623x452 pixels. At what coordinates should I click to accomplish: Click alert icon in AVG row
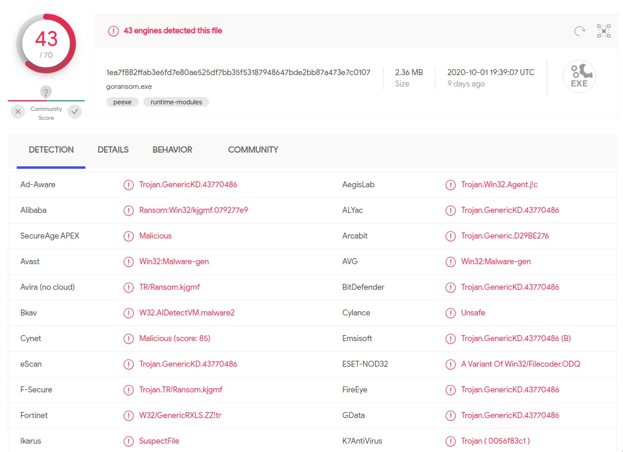pos(450,262)
